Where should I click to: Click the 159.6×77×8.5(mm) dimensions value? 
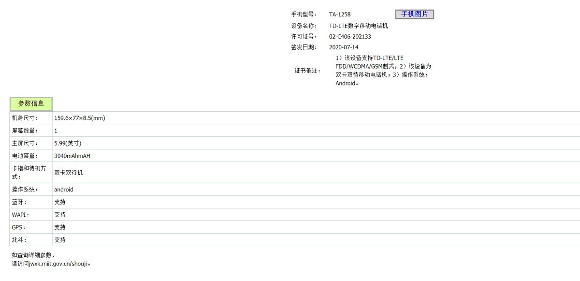80,118
